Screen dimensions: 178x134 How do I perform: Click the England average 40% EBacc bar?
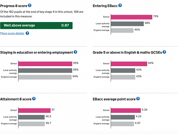point(122,30)
